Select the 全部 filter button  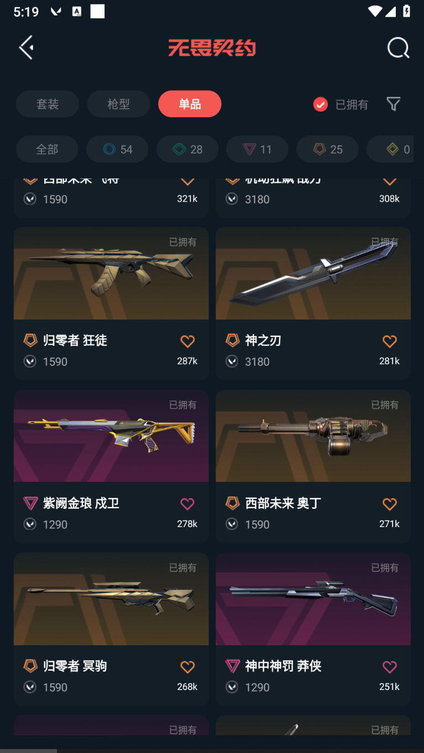click(47, 149)
